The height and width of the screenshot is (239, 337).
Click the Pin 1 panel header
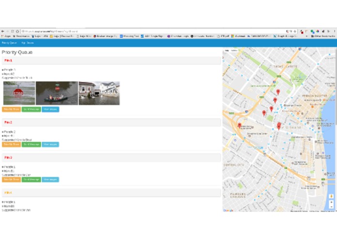click(x=112, y=60)
